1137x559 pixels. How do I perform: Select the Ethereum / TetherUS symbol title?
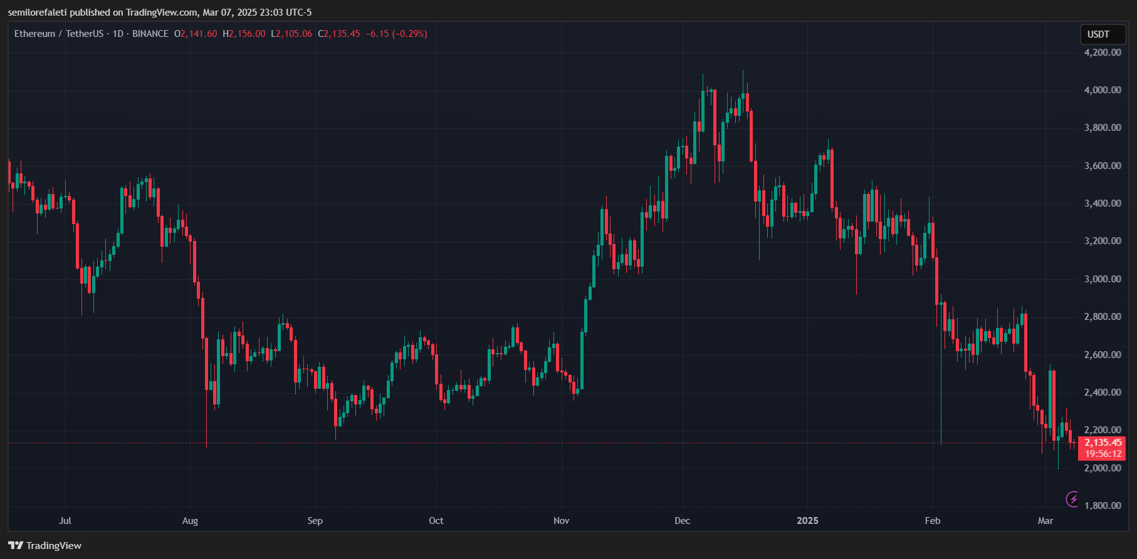(60, 34)
